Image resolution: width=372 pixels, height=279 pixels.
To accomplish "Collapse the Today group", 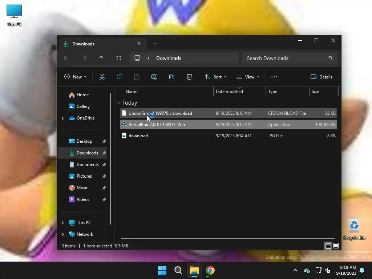I will click(x=119, y=103).
